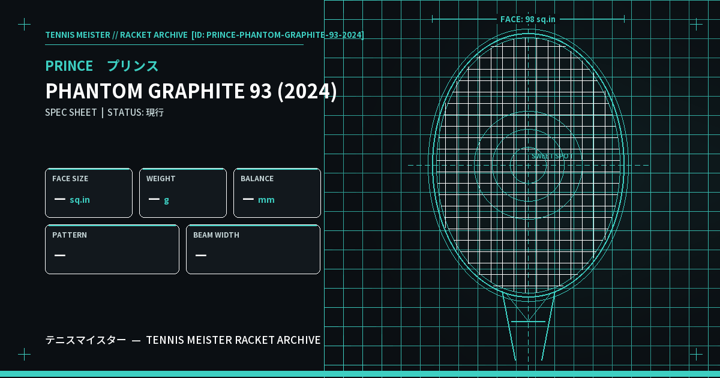Image resolution: width=720 pixels, height=378 pixels.
Task: Click the g unit in WEIGHT card
Action: point(166,200)
